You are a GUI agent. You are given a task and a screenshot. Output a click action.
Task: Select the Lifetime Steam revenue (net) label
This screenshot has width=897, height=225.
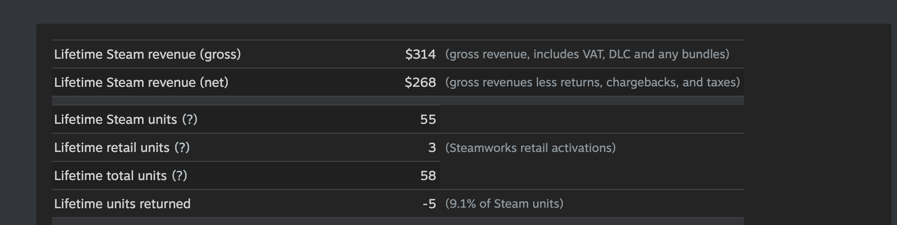coord(141,82)
